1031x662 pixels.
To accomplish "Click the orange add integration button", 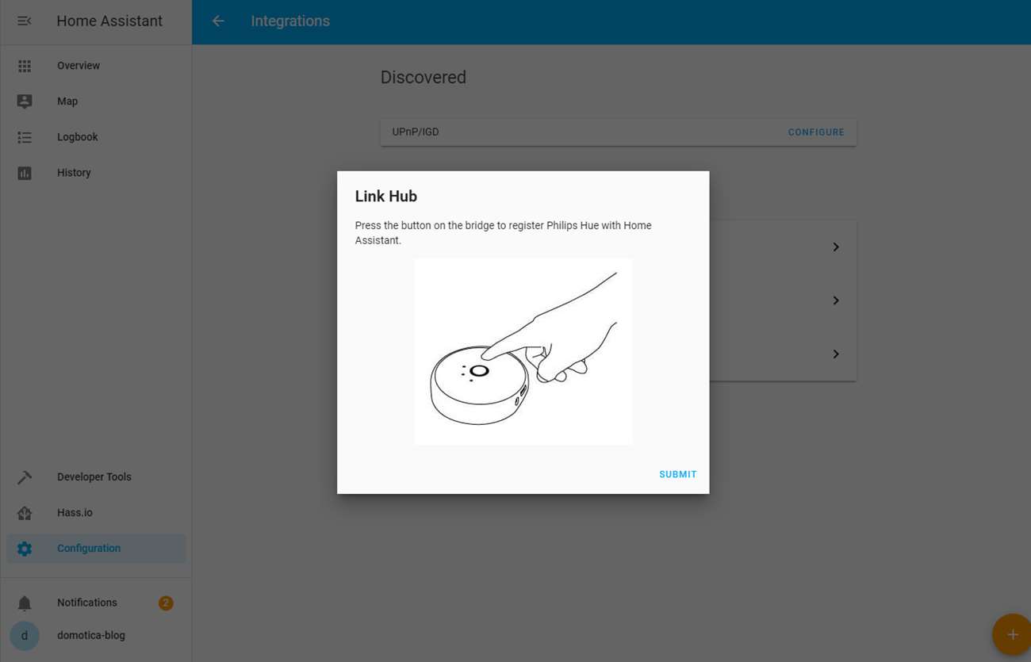I will (x=1011, y=634).
